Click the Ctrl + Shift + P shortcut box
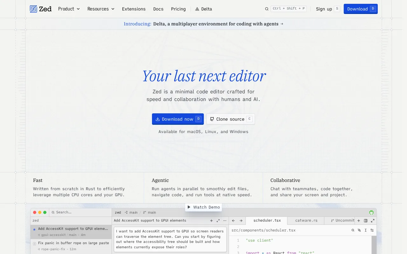The image size is (407, 254). 289,9
